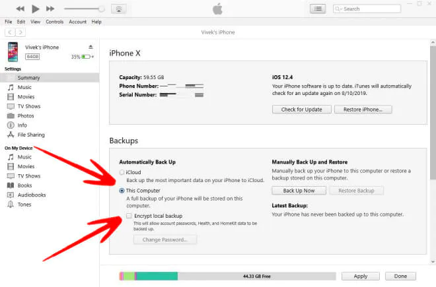The width and height of the screenshot is (436, 287).
Task: Open Movies under On My Device
Action: 26,166
